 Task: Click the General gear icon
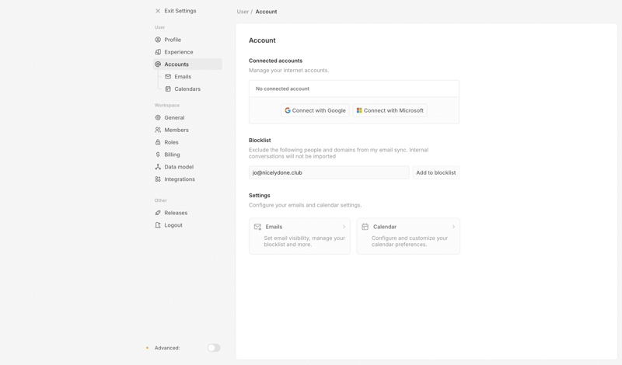click(x=158, y=118)
